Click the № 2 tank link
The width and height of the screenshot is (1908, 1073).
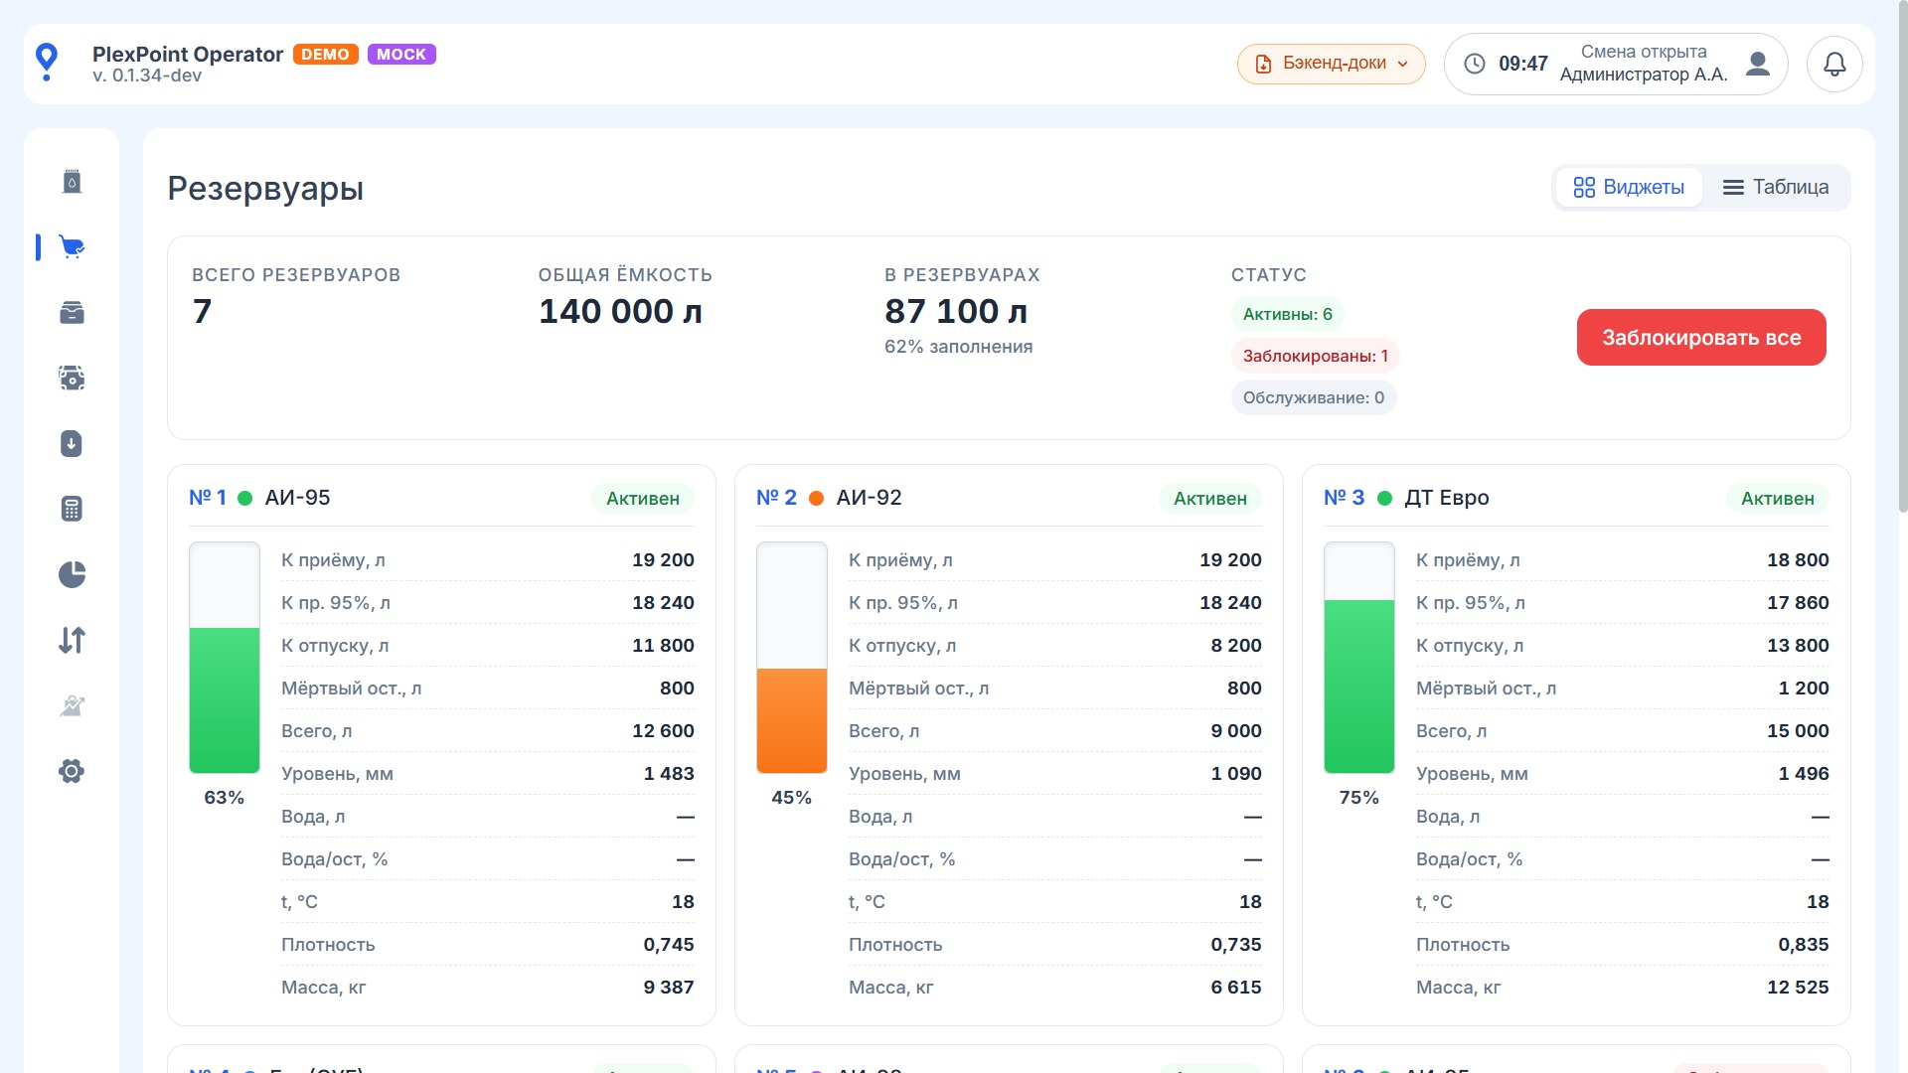[776, 498]
